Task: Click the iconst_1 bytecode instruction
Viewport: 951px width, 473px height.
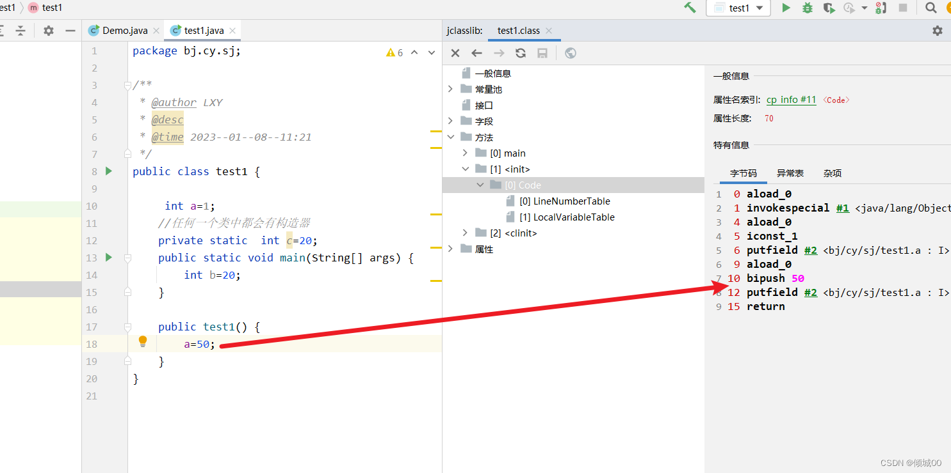Action: pyautogui.click(x=772, y=236)
